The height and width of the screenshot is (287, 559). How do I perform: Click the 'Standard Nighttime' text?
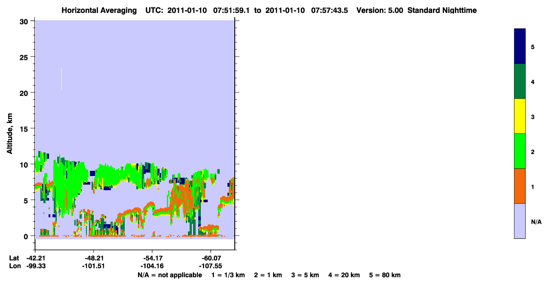[x=442, y=10]
